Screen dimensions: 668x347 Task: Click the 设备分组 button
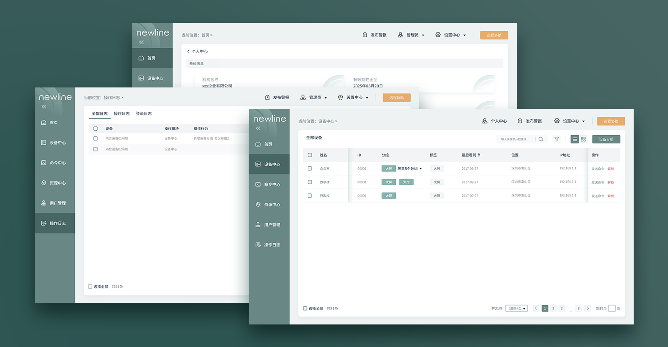coord(606,139)
